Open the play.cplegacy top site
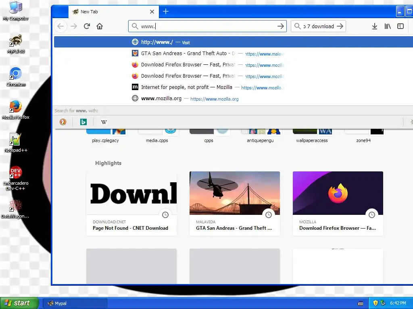The height and width of the screenshot is (309, 413). (x=105, y=136)
